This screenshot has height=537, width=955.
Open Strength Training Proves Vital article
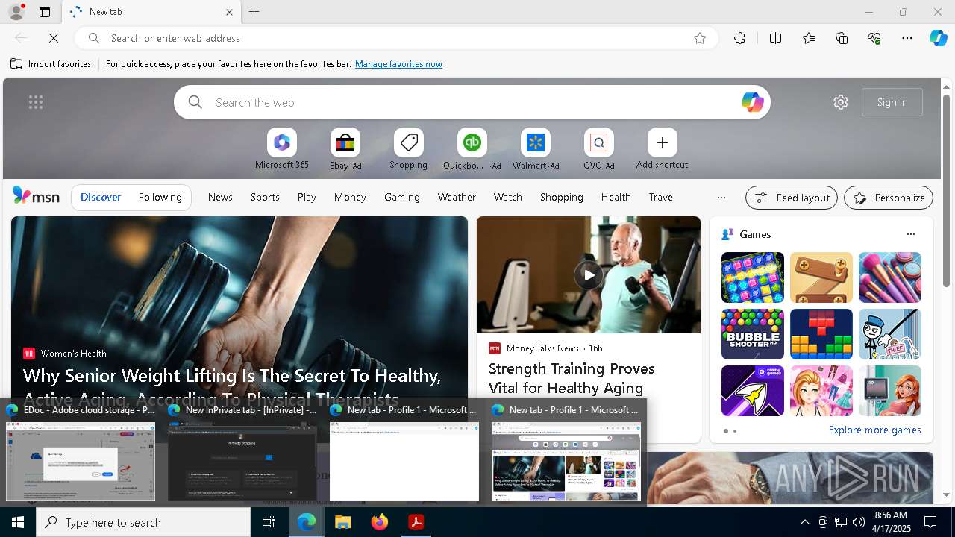point(572,378)
